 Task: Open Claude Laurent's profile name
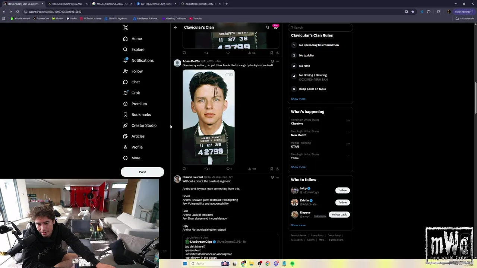[193, 177]
